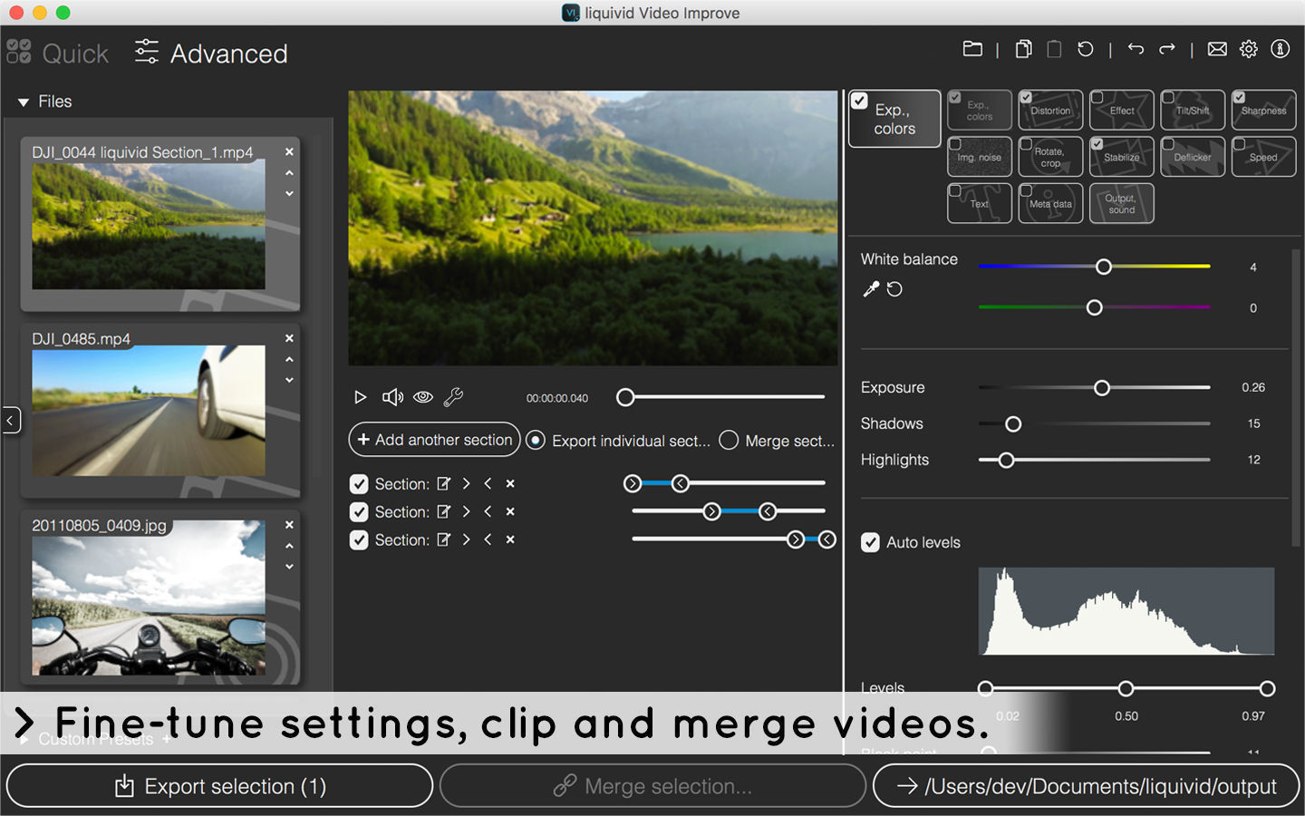Open the Distortion panel icon
This screenshot has height=816, width=1305.
pyautogui.click(x=1050, y=109)
